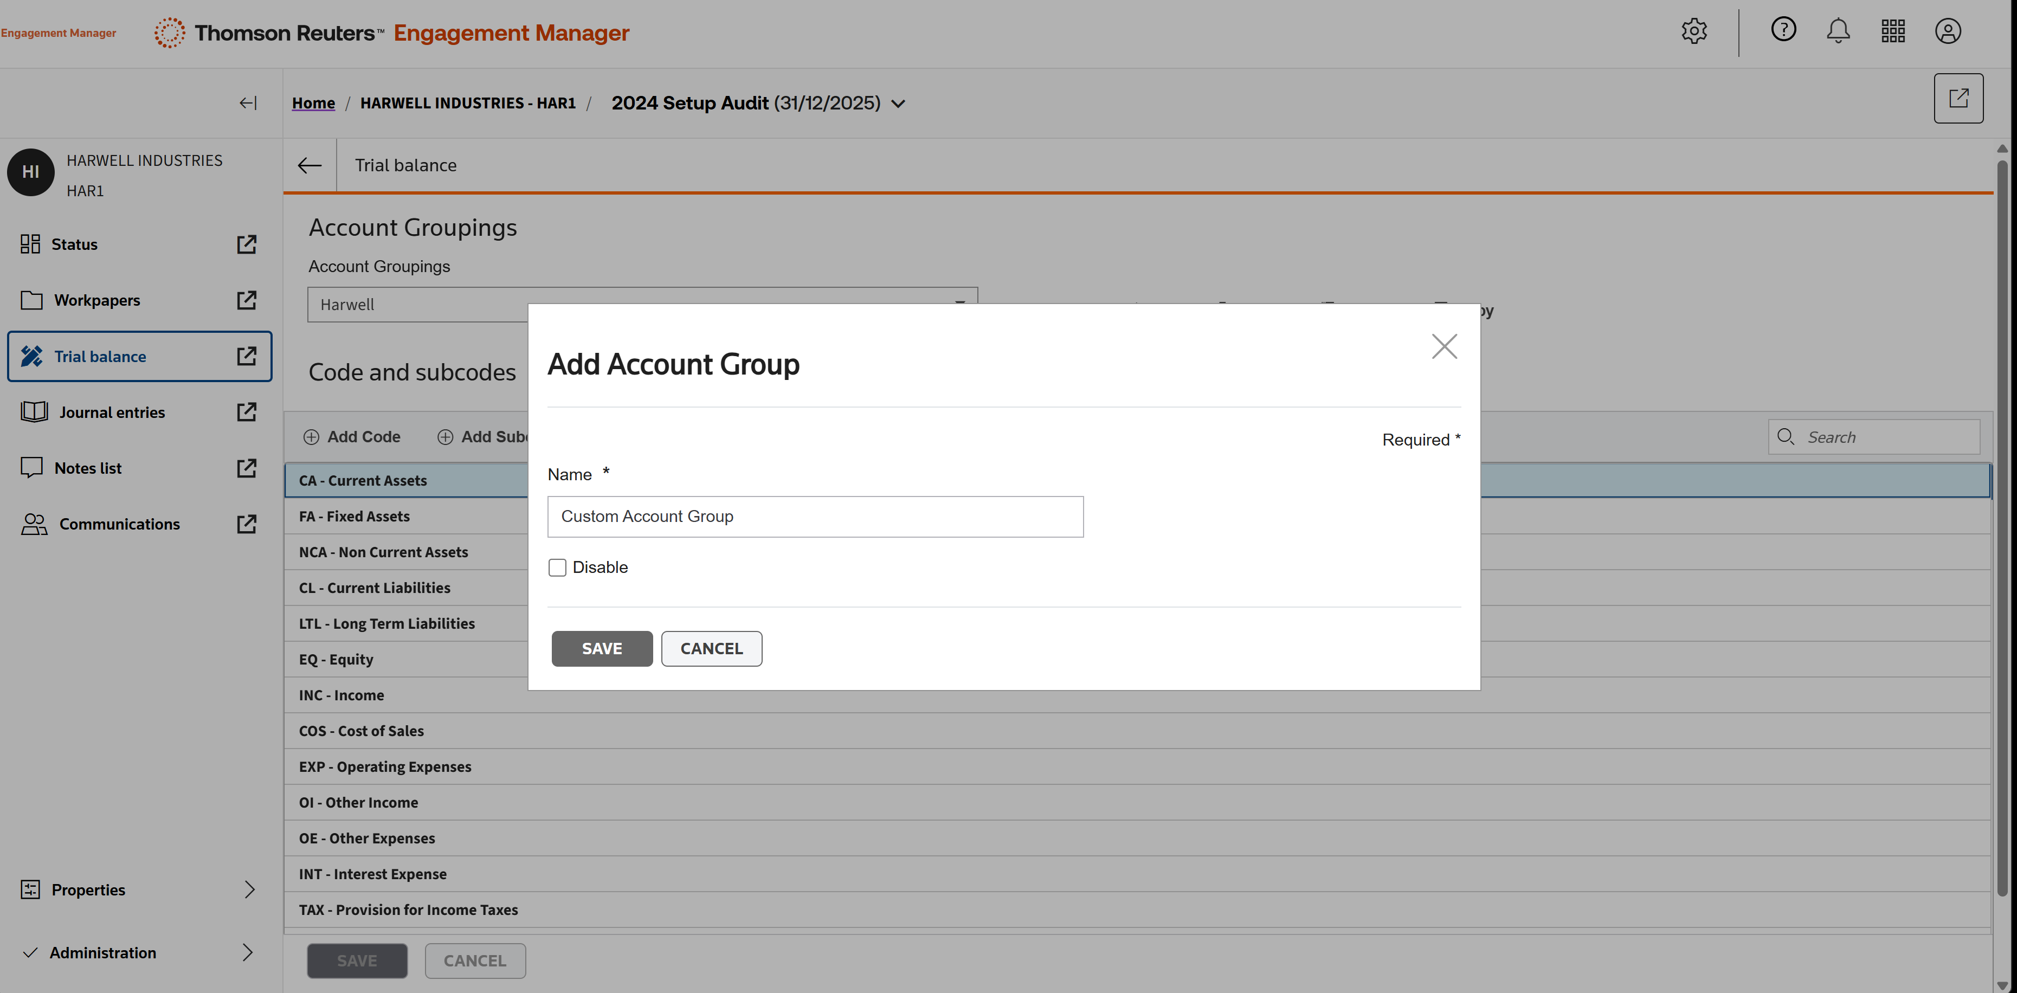This screenshot has width=2017, height=993.
Task: Close the Add Account Group dialog
Action: (x=1444, y=346)
